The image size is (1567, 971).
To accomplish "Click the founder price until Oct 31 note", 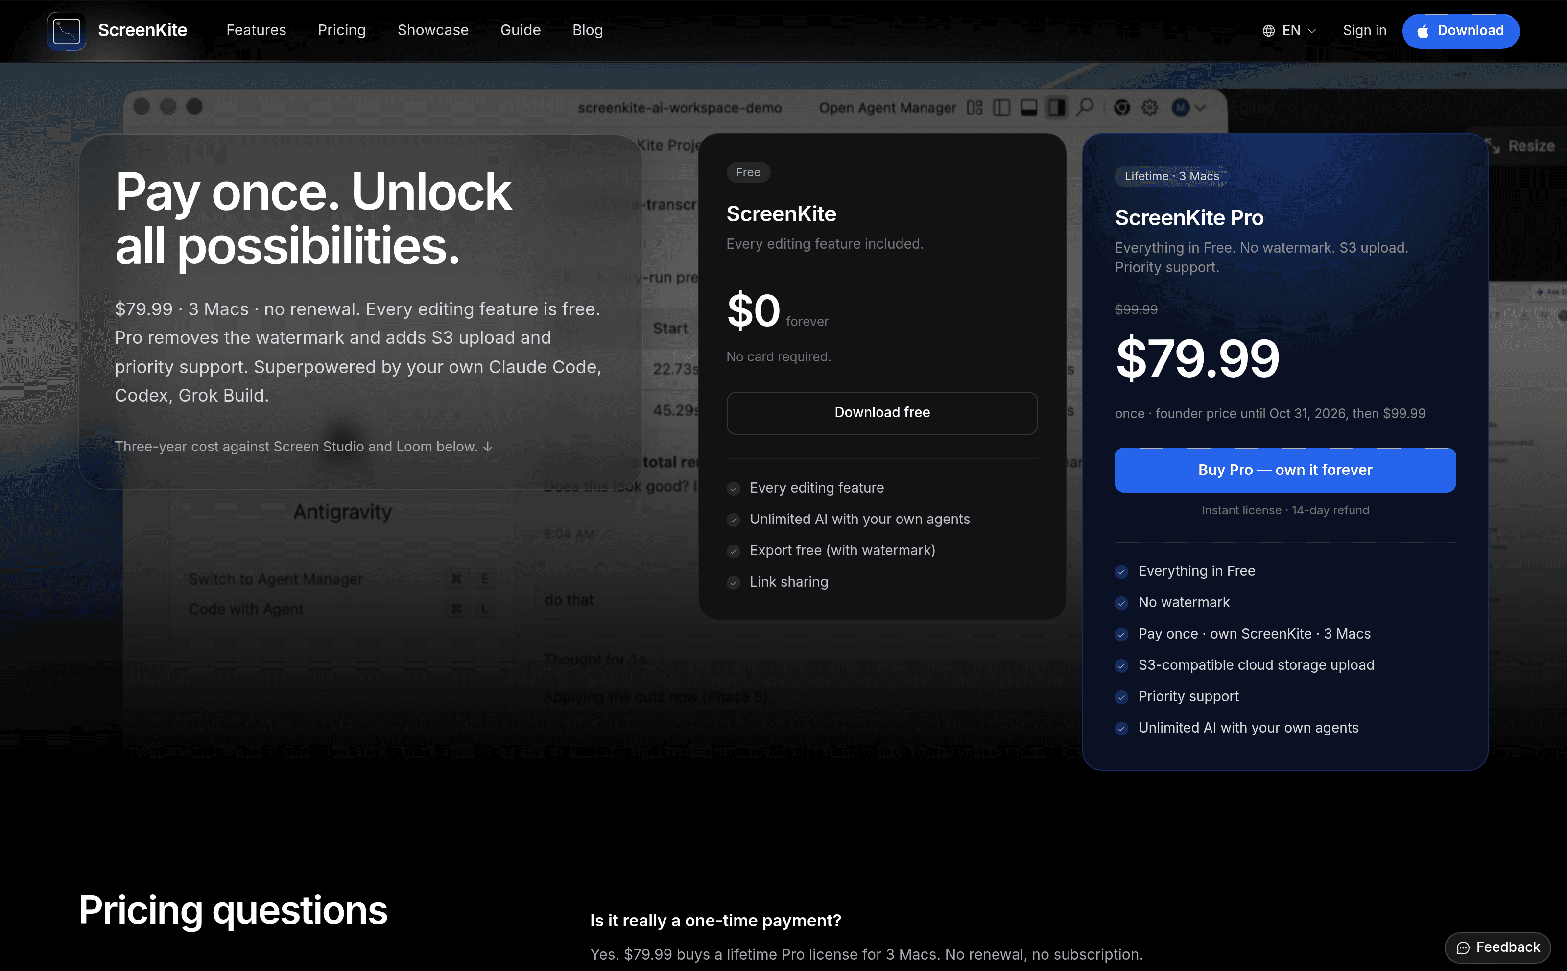I will click(x=1270, y=414).
